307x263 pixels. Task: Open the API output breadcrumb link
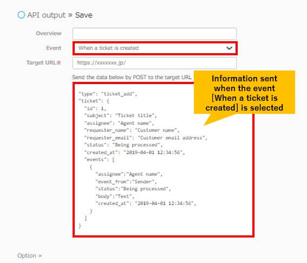point(46,15)
